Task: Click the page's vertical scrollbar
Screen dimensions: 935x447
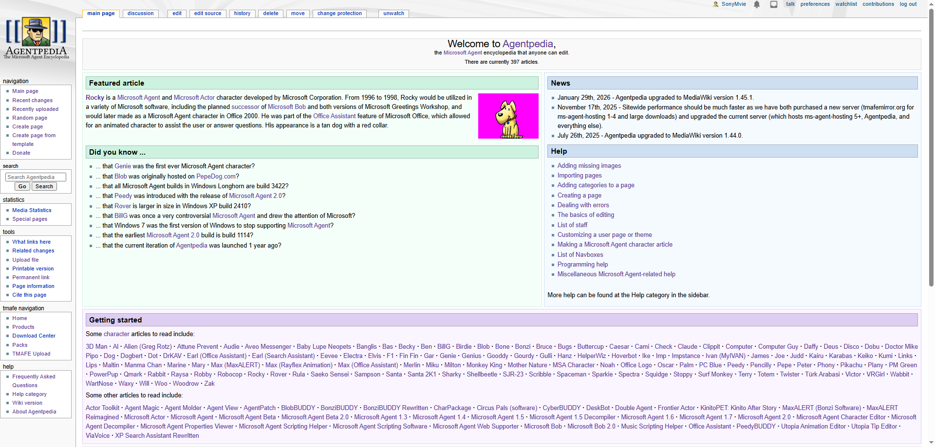Action: pyautogui.click(x=931, y=146)
